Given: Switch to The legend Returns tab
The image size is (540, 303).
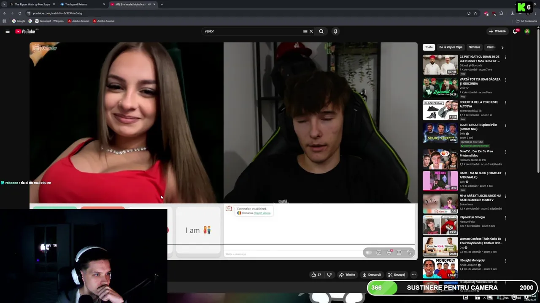Looking at the screenshot, I should pos(83,4).
